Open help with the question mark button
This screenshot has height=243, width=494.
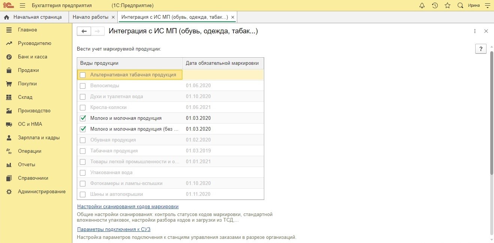[481, 49]
